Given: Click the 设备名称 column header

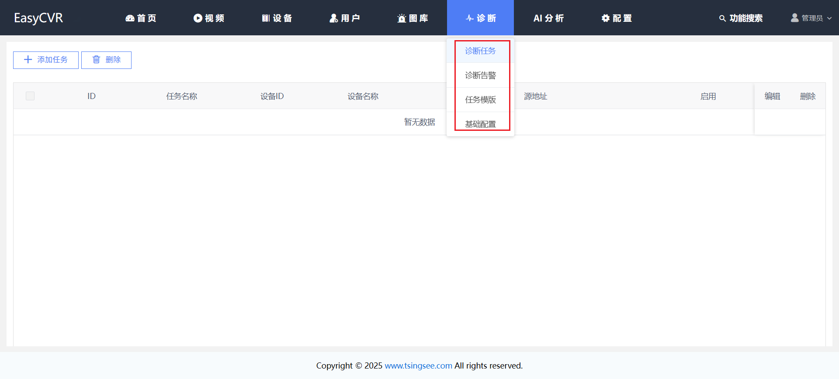Looking at the screenshot, I should (363, 96).
